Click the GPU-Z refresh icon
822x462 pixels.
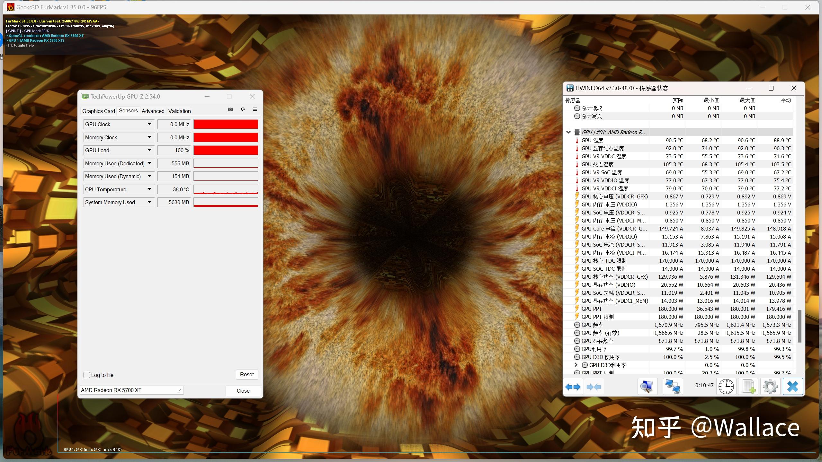click(x=242, y=109)
